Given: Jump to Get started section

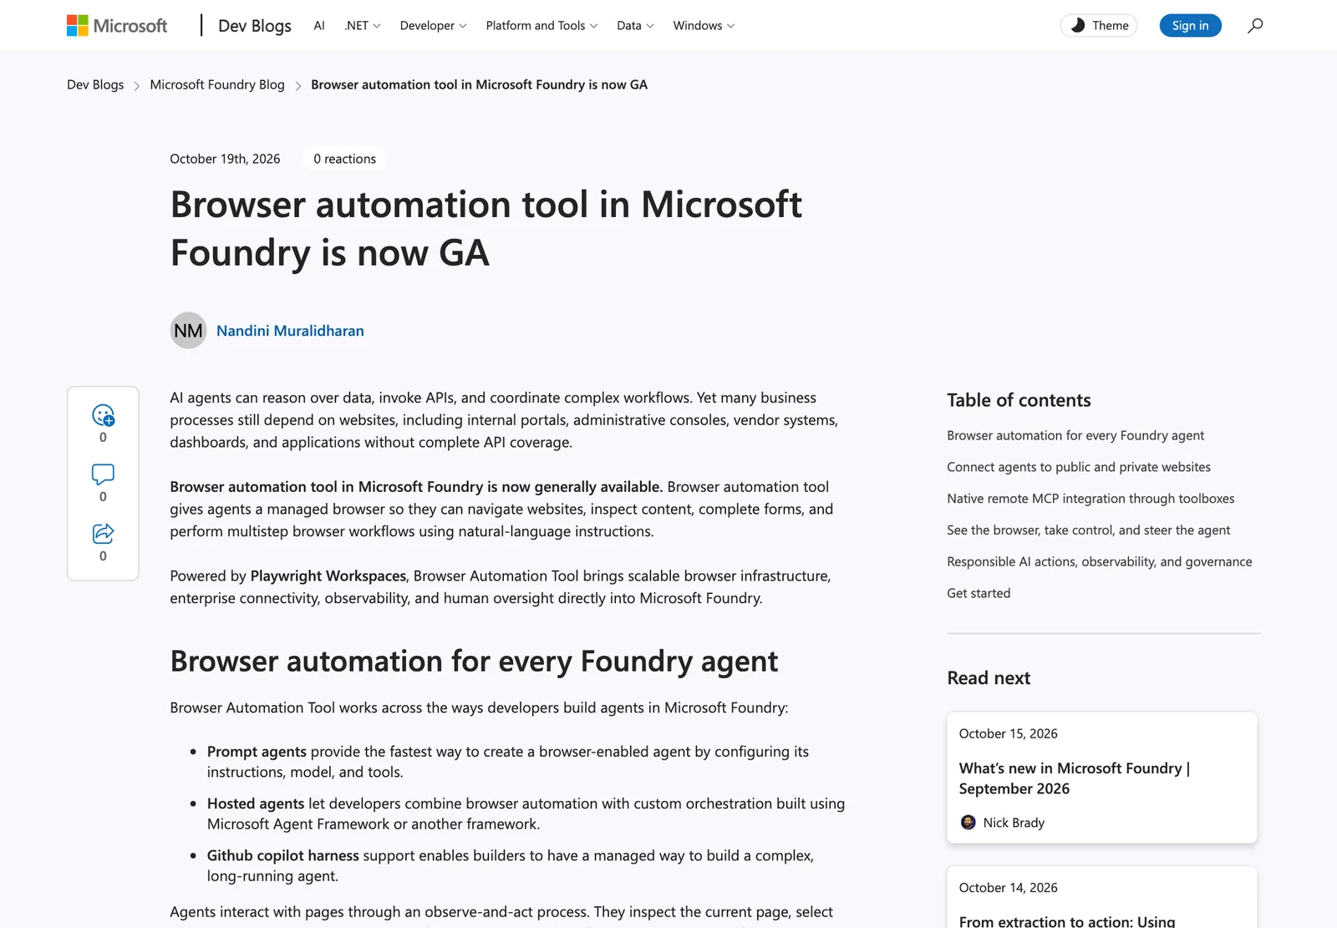Looking at the screenshot, I should (x=979, y=593).
